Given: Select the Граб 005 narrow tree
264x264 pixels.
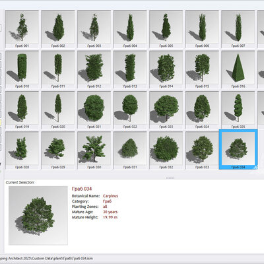Looking at the screenshot, I should [166, 29].
